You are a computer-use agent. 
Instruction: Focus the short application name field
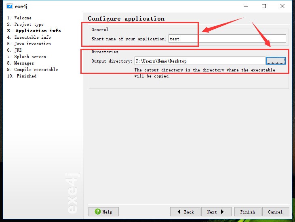tap(227, 39)
